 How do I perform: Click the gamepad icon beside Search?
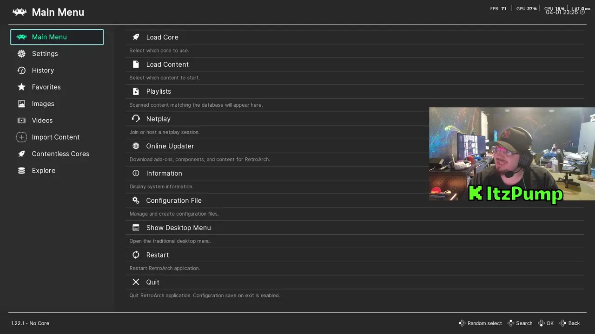[x=511, y=323]
